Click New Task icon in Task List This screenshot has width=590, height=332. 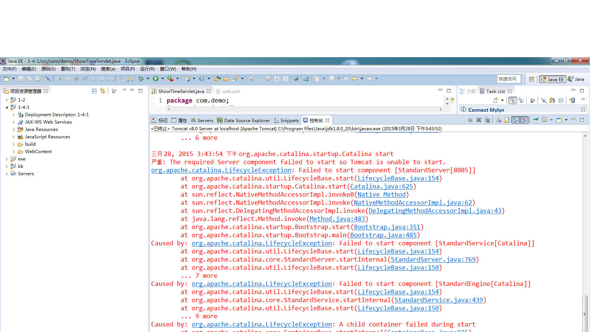[x=496, y=100]
